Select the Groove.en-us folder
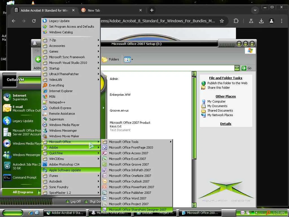Screen dimensions: 289x217 click(119, 110)
